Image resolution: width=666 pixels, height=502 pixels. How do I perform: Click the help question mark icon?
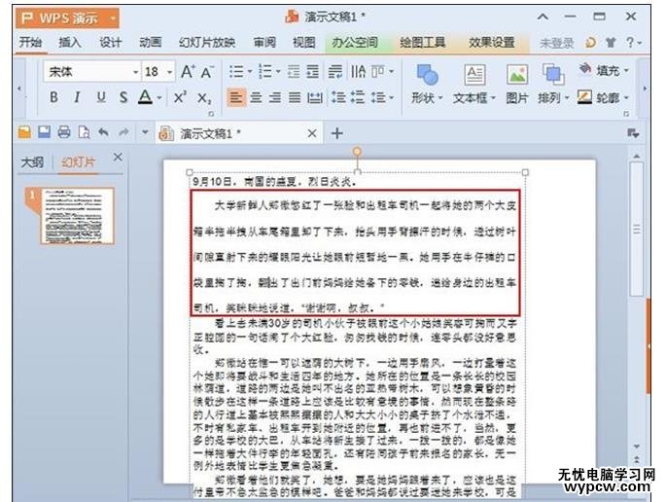pos(630,42)
